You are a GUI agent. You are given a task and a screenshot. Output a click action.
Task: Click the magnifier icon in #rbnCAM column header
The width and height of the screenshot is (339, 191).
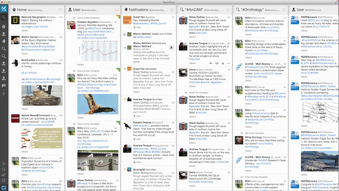(182, 10)
